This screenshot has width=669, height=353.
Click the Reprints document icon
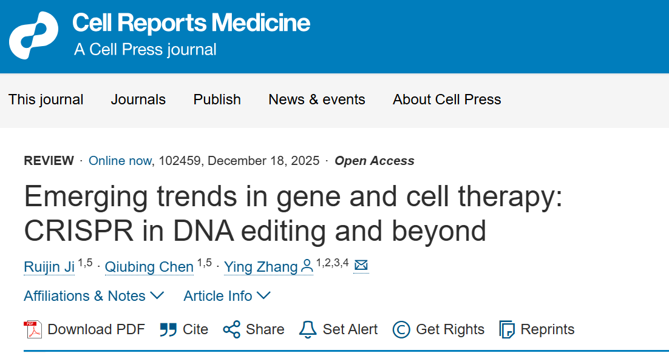coord(507,329)
